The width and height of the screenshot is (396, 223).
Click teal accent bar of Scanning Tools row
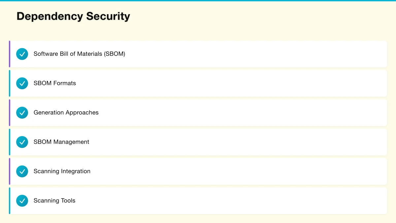click(10, 201)
